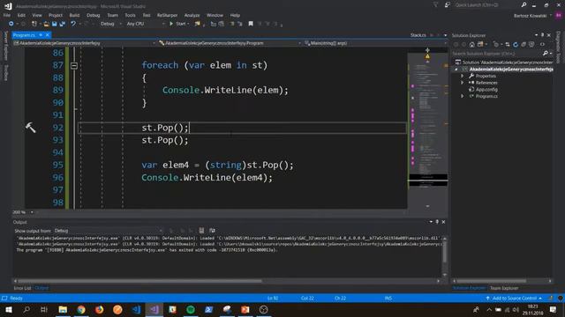565x317 pixels.
Task: Open Firefox from the taskbar
Action: (x=100, y=309)
